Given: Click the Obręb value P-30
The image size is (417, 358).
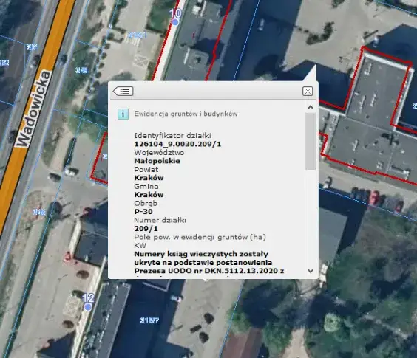Looking at the screenshot, I should pos(143,212).
